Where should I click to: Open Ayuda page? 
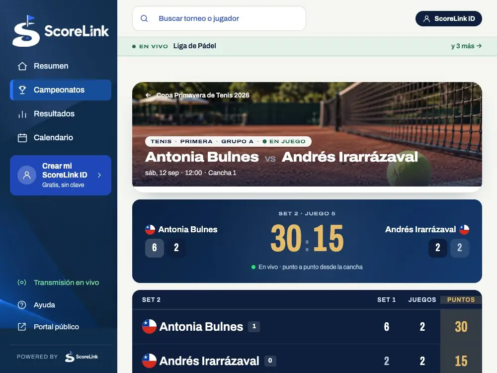(x=61, y=305)
